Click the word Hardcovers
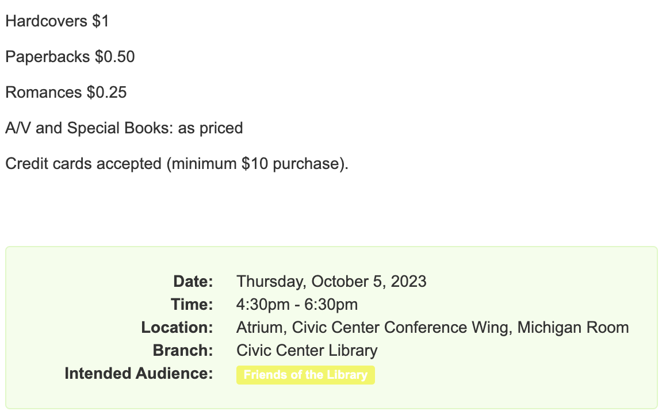Viewport: 666px width, 415px height. click(46, 21)
